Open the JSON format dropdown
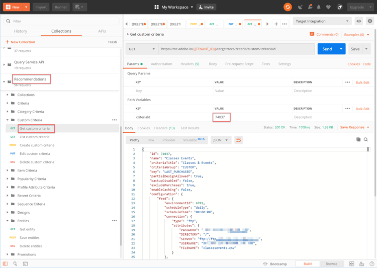Viewport: 377px width, 268px height. pyautogui.click(x=221, y=140)
